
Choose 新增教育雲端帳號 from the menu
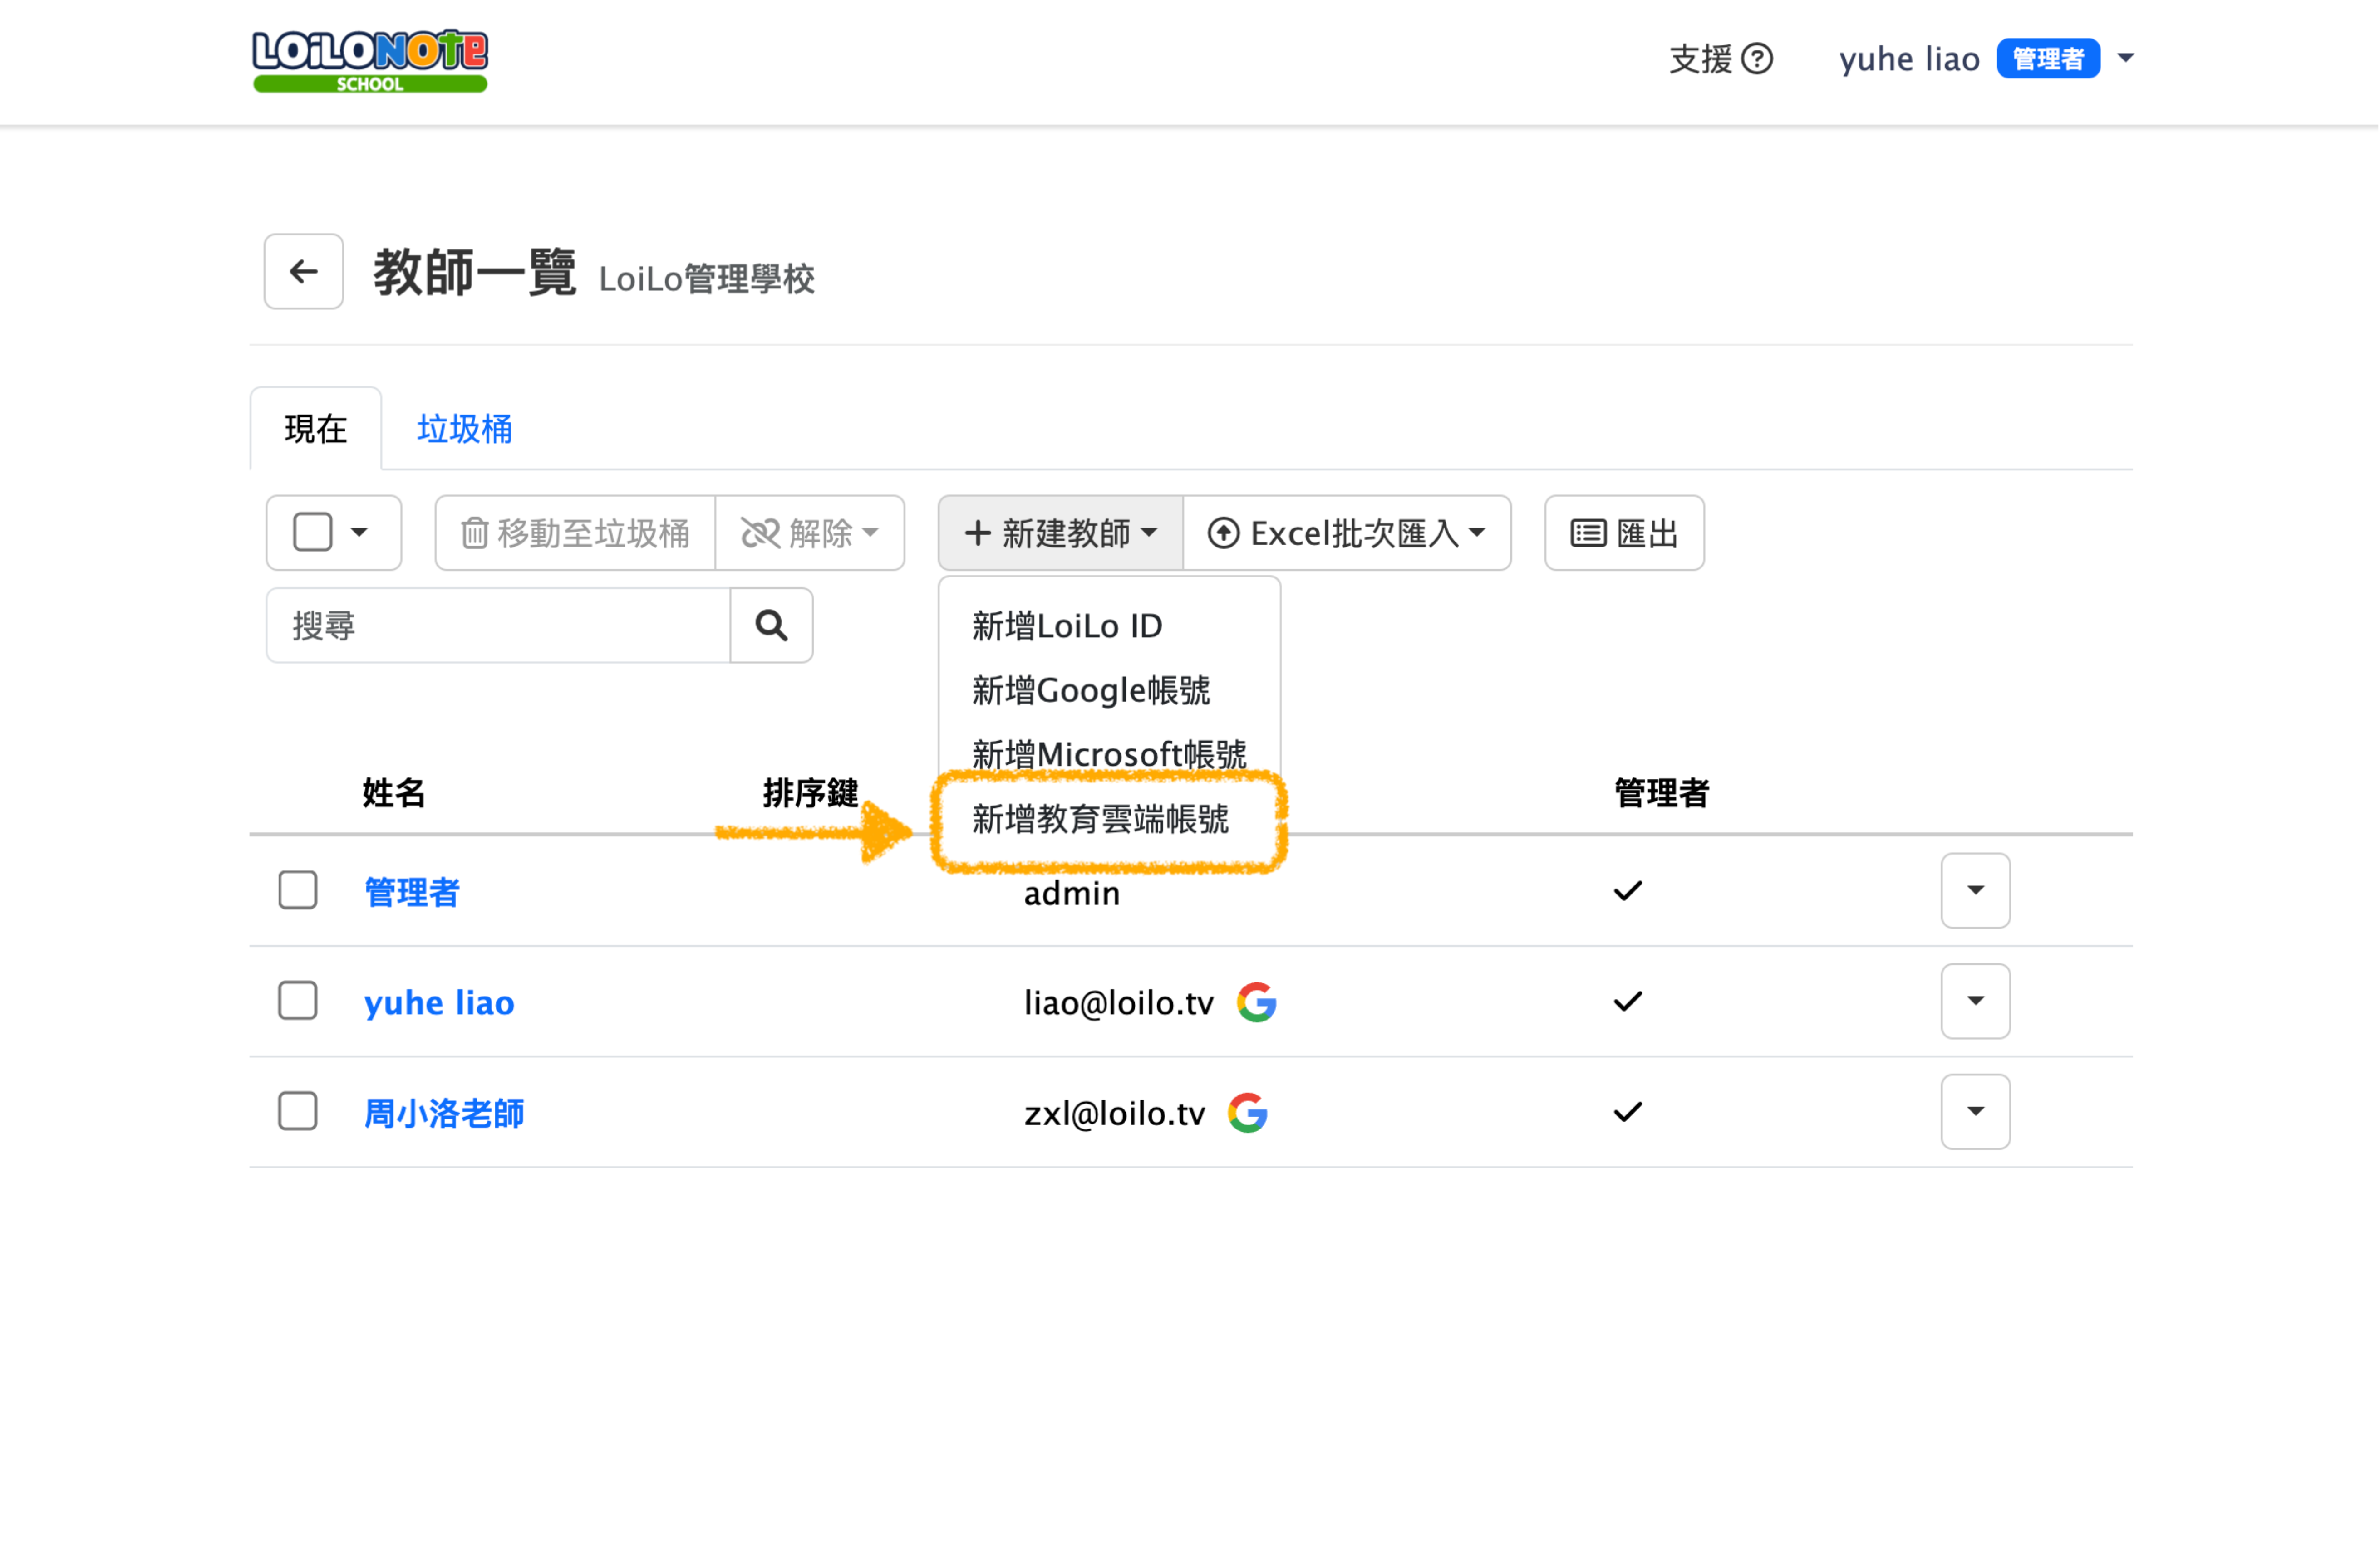point(1100,821)
